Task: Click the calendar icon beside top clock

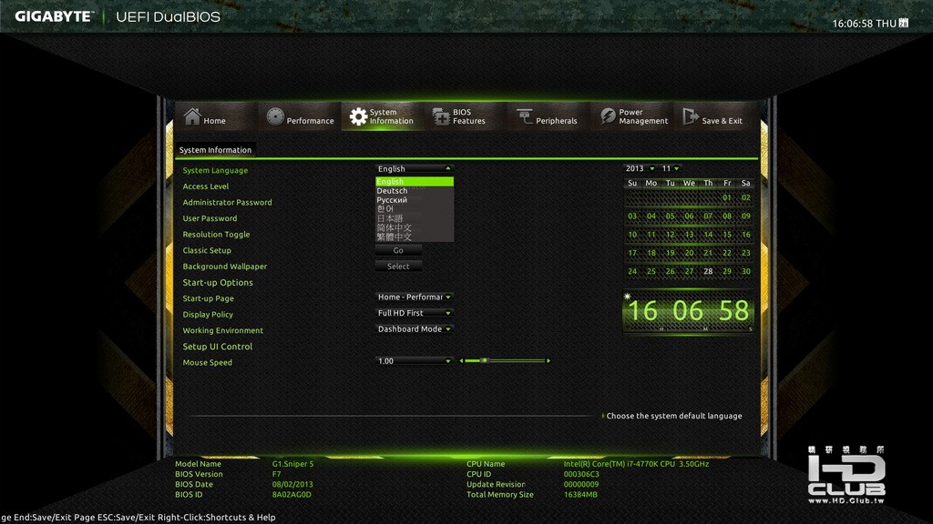Action: tap(903, 23)
